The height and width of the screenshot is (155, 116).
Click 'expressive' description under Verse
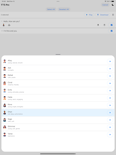(x=11, y=136)
